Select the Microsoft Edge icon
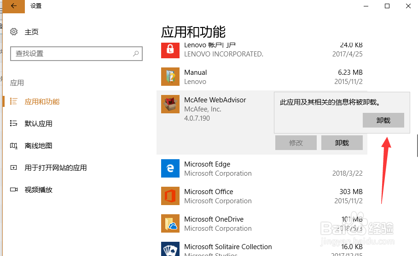Viewport: 418px width, 256px height. [170, 168]
